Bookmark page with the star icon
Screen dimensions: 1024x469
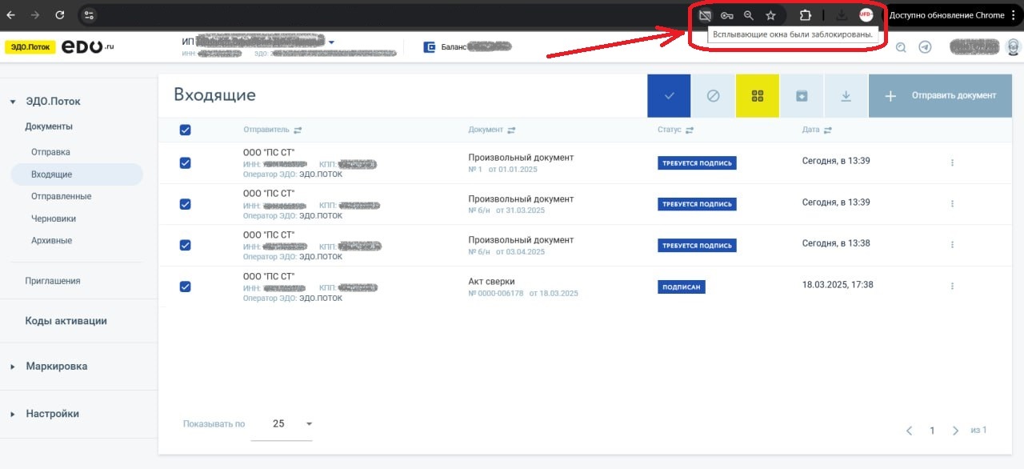point(770,15)
